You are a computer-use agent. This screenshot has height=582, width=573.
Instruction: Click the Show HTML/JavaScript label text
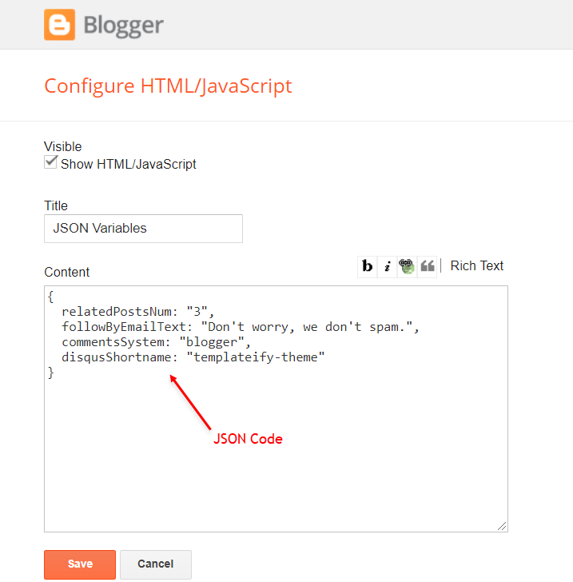click(129, 164)
